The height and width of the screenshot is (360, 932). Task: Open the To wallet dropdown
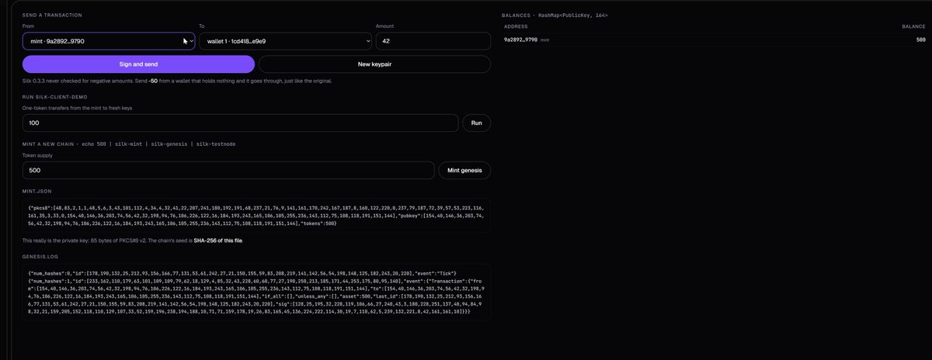tap(285, 41)
